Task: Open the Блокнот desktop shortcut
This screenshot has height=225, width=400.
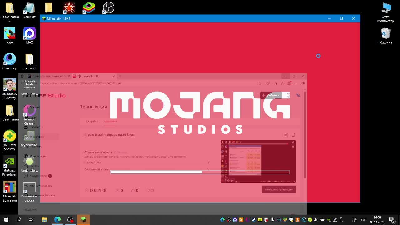Action: [29, 10]
